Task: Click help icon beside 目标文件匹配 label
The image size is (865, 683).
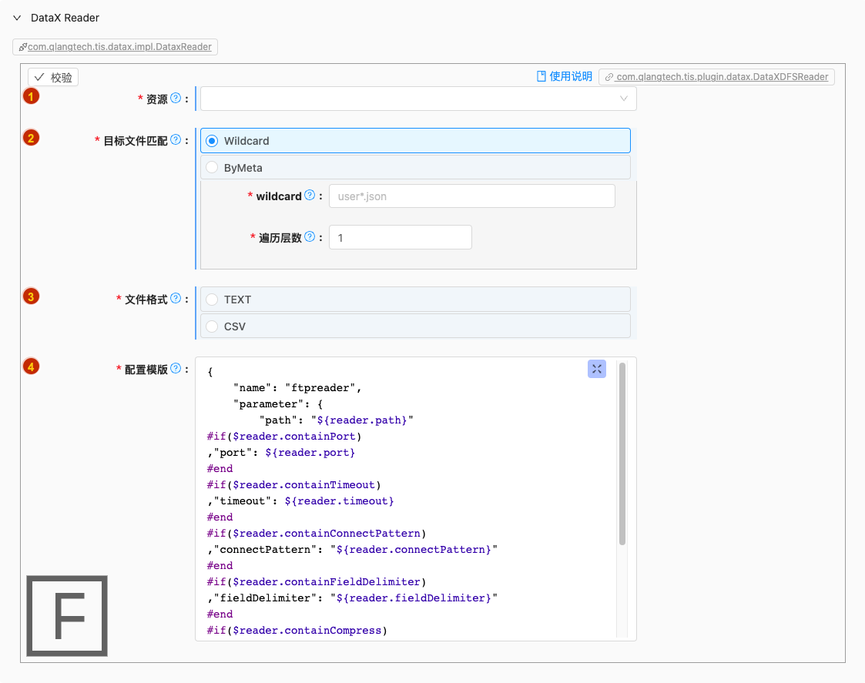Action: [x=176, y=139]
